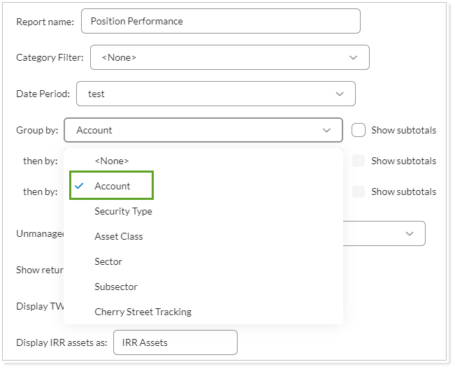Enable Show subtotals for Group by row
Screen dimensions: 455x369
359,130
